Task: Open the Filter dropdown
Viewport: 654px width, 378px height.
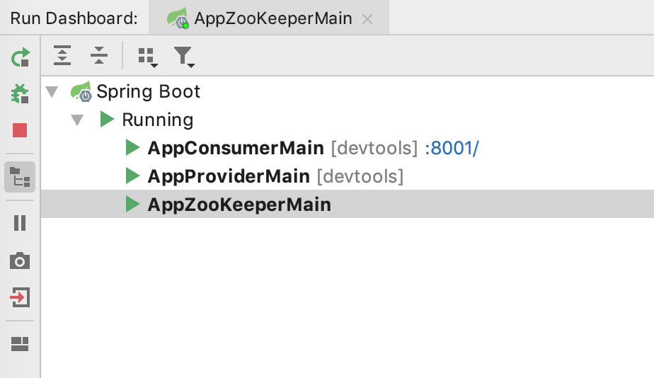Action: [x=184, y=57]
